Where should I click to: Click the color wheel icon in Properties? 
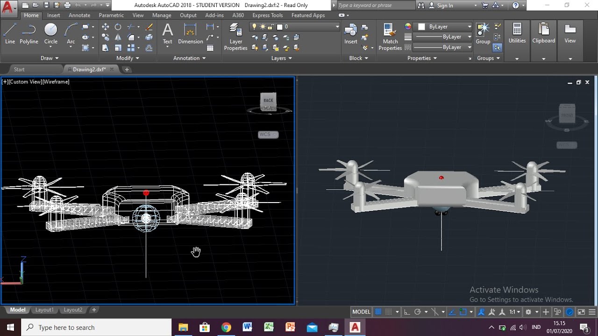click(408, 27)
